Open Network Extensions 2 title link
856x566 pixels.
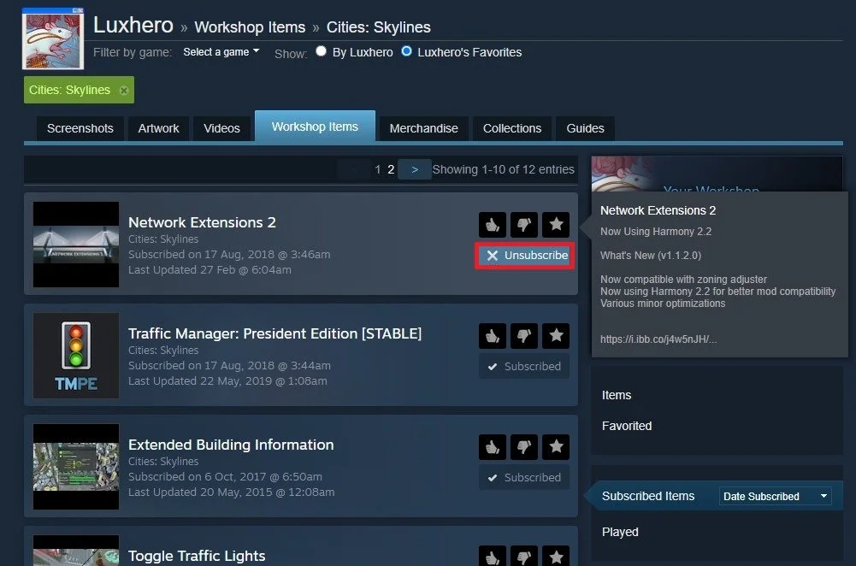pos(202,222)
